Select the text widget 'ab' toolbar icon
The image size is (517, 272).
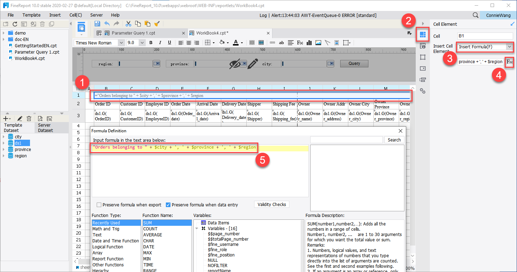pyautogui.click(x=281, y=42)
